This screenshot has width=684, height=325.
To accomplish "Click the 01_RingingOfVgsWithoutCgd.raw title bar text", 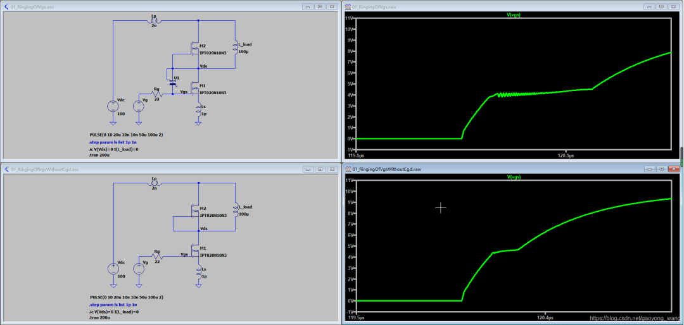I will point(387,169).
